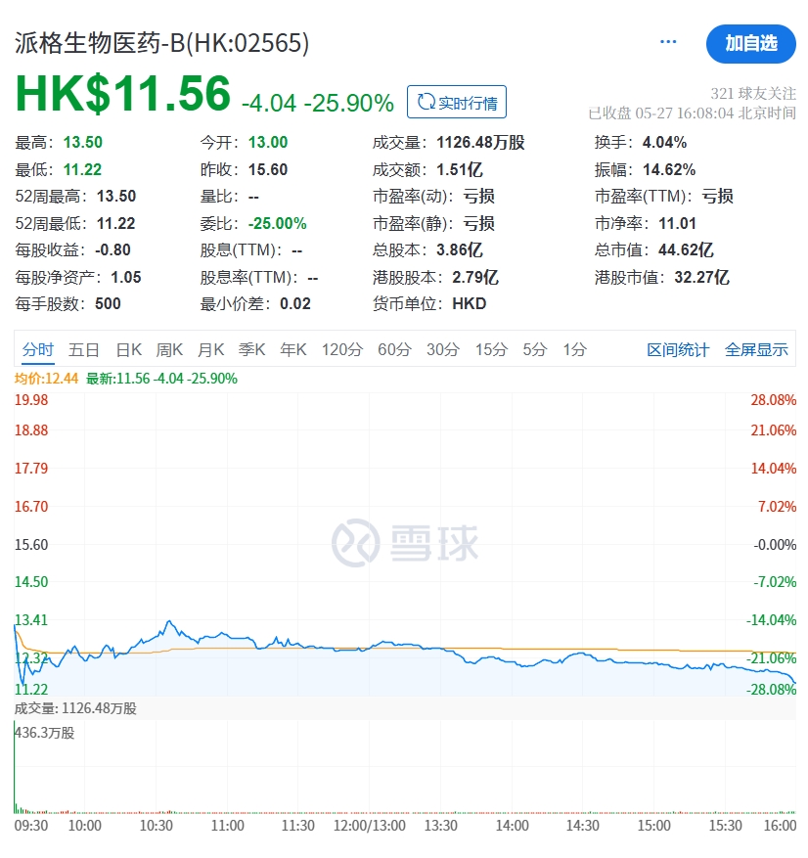This screenshot has width=808, height=858.
Task: Switch to the 日K chart tab
Action: pos(129,349)
